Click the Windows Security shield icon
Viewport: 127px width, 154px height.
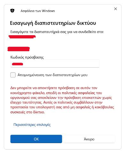[x=12, y=11]
